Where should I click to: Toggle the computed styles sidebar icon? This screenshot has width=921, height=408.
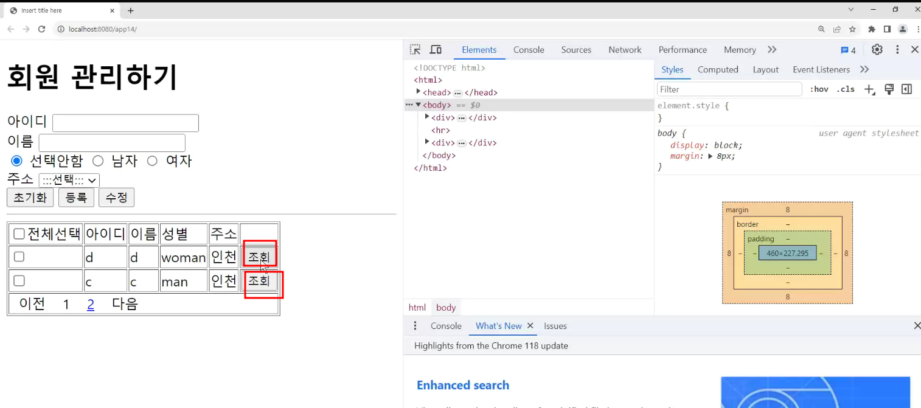coord(906,89)
